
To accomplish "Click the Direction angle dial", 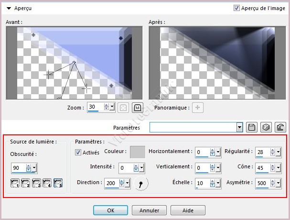I will pyautogui.click(x=141, y=183).
